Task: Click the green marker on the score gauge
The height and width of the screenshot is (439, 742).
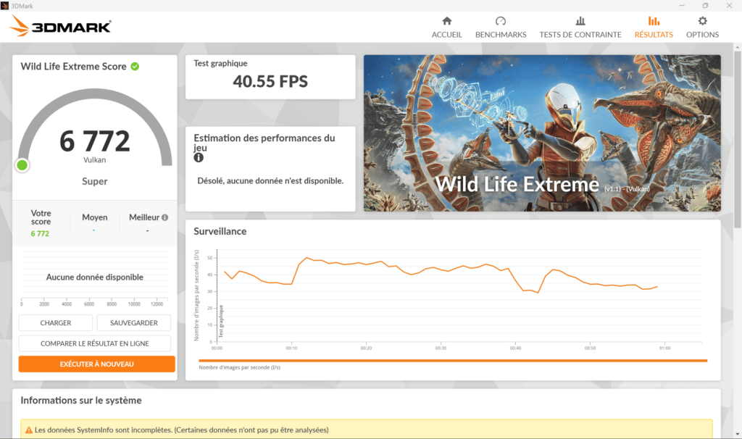Action: (x=22, y=164)
